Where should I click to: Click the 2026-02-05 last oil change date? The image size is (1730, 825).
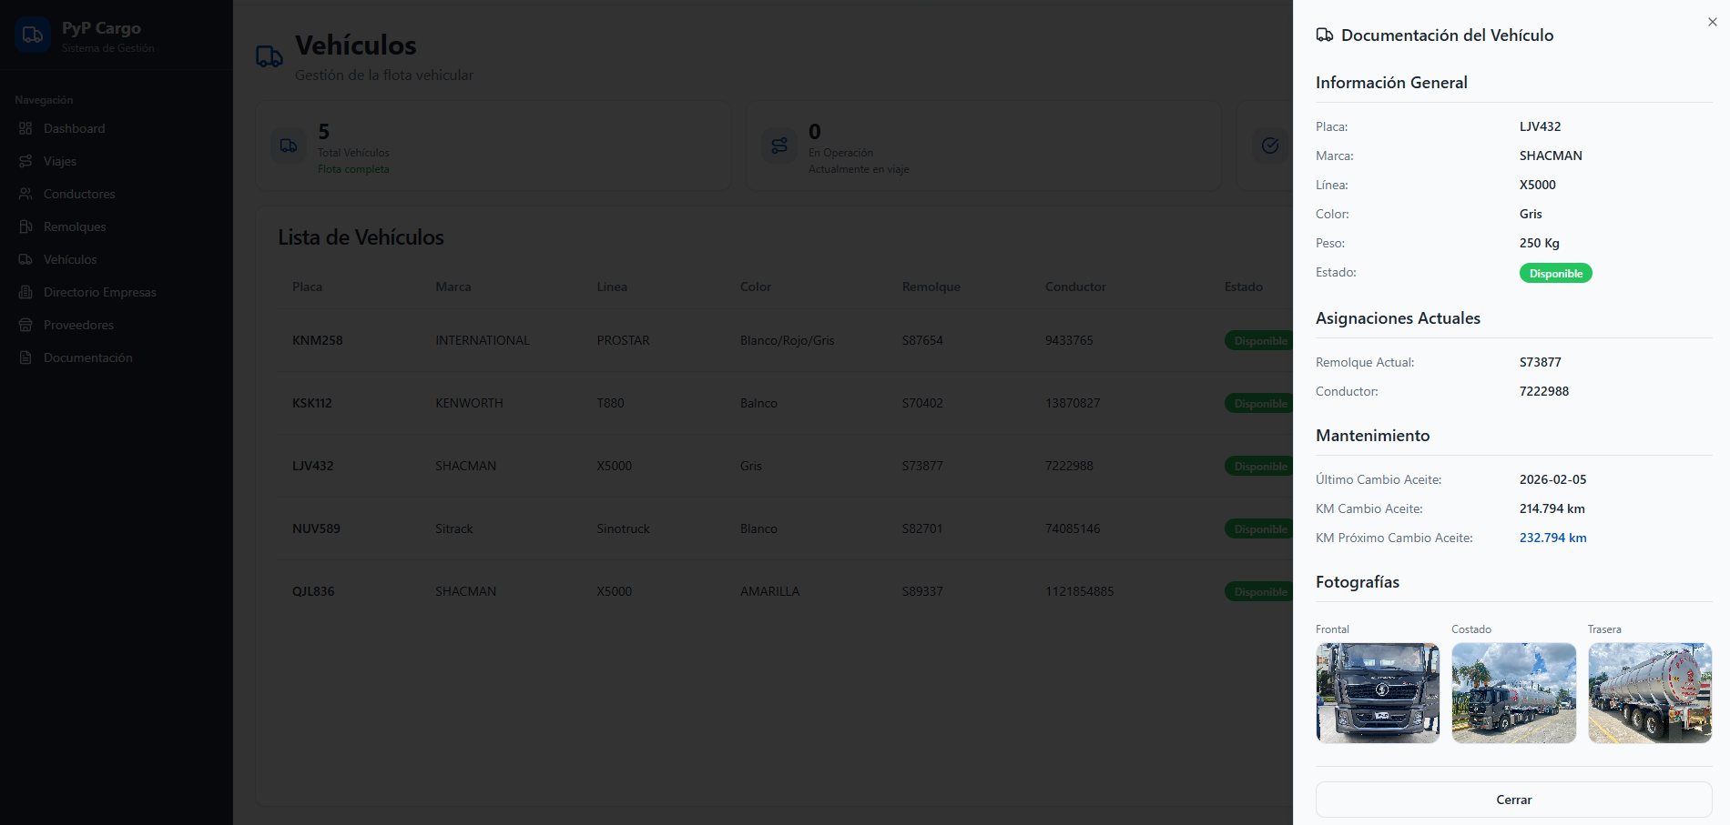pyautogui.click(x=1553, y=479)
